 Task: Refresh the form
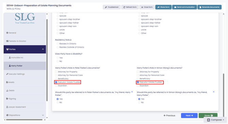[x=130, y=7]
